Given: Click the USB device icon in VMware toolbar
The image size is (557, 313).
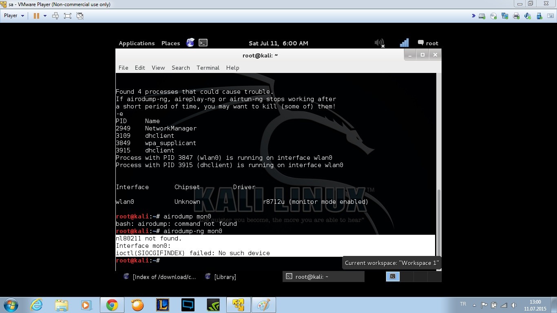Looking at the screenshot, I should 539,16.
